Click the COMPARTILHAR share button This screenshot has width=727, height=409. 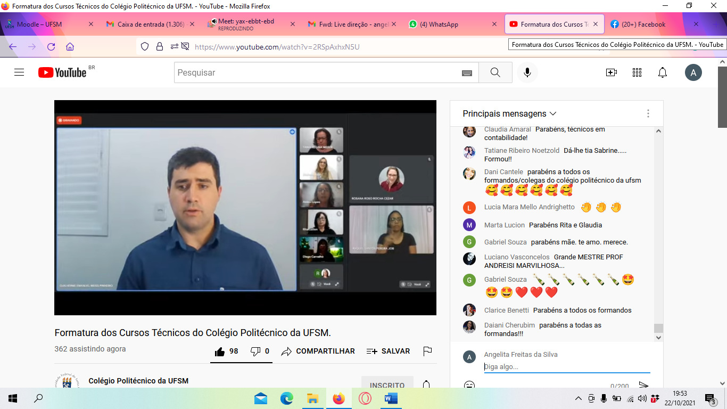pyautogui.click(x=318, y=351)
